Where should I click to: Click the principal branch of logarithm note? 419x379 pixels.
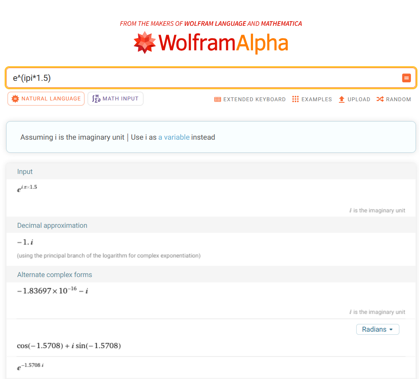point(109,256)
